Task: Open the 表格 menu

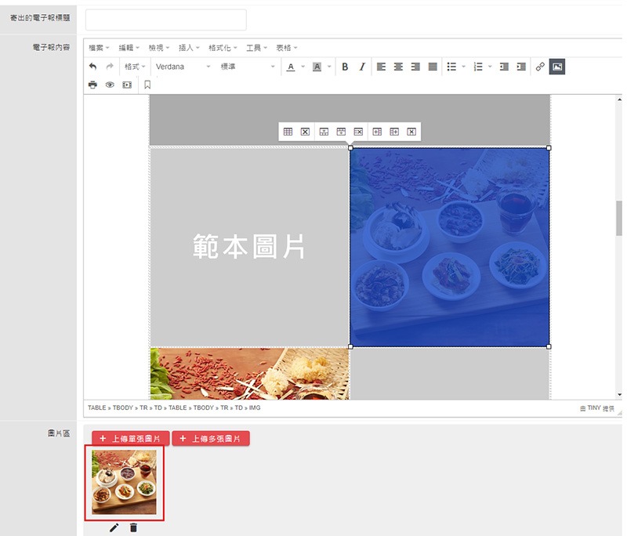Action: [x=286, y=48]
